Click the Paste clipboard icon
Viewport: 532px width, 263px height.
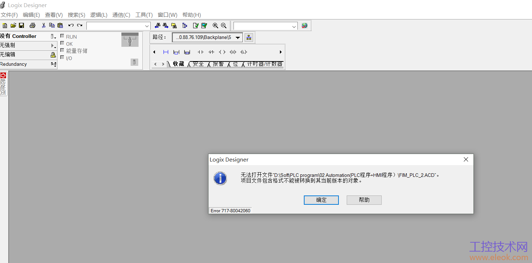(x=60, y=25)
